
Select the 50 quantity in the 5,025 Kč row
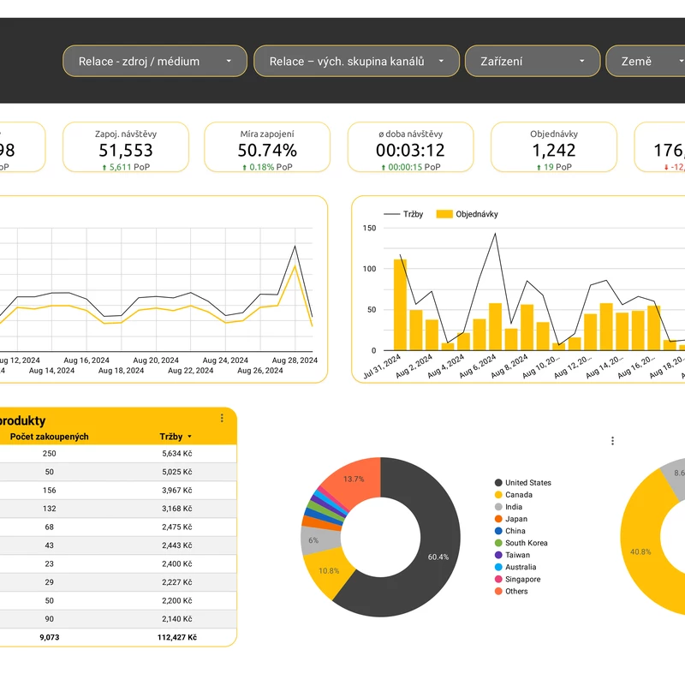pos(50,472)
